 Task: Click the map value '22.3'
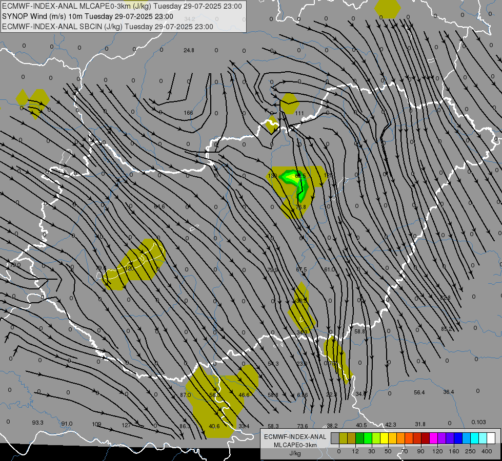pyautogui.click(x=331, y=394)
